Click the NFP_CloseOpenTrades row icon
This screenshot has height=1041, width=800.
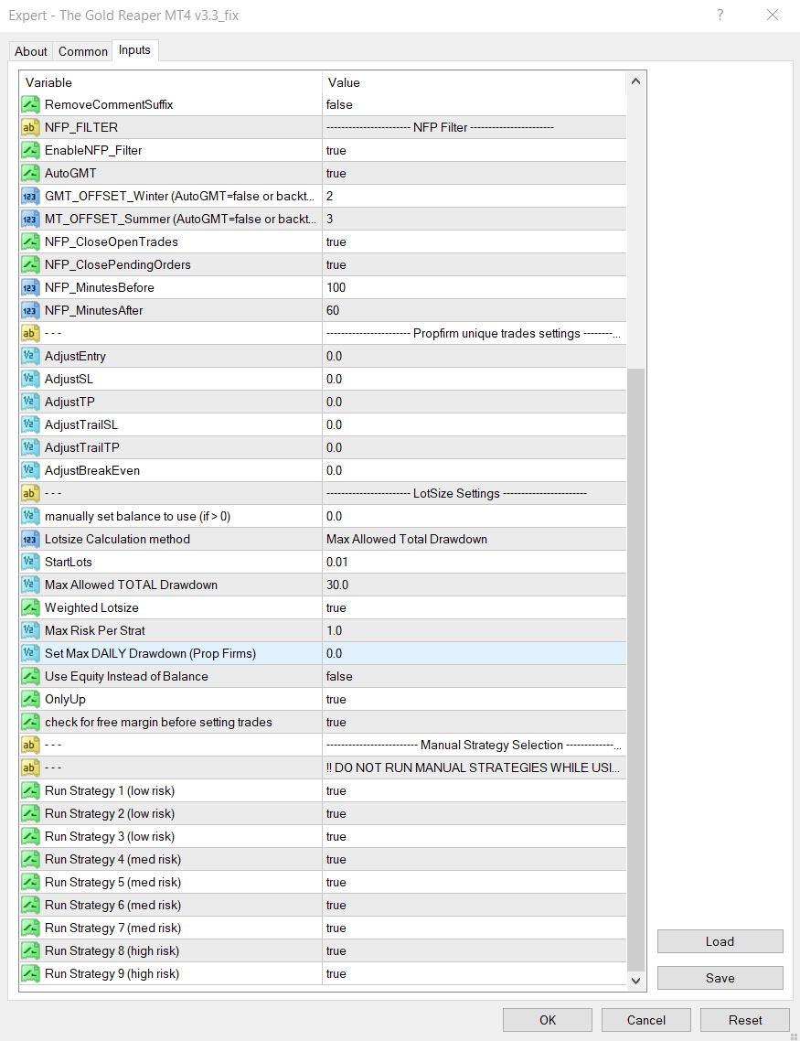point(30,242)
